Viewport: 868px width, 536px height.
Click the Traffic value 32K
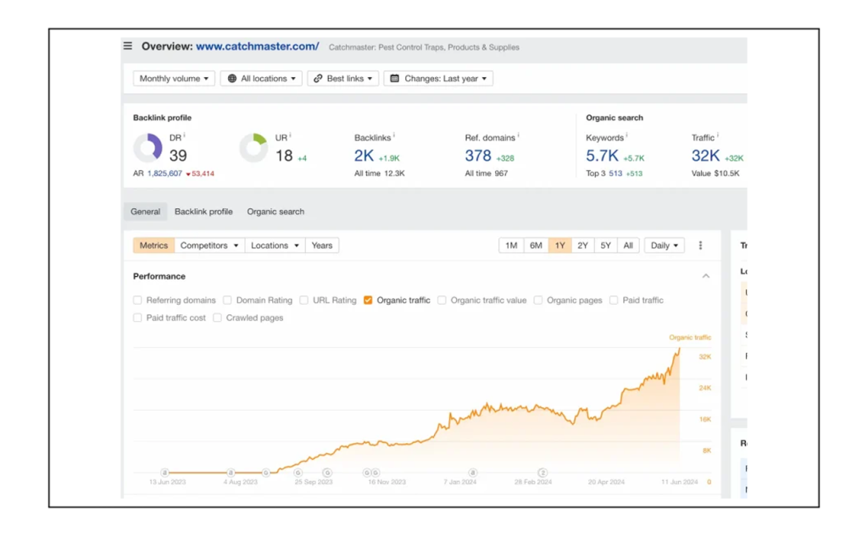click(x=706, y=156)
